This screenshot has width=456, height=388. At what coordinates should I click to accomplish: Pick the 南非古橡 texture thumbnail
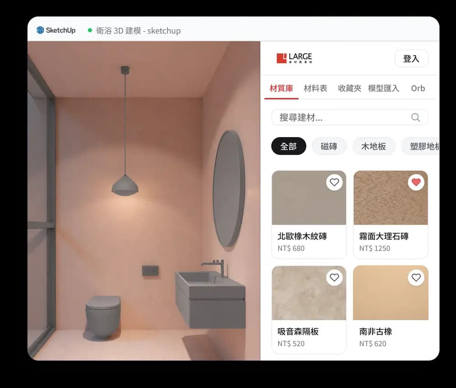pyautogui.click(x=391, y=293)
